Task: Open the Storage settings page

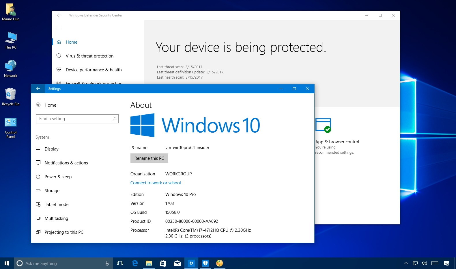Action: [52, 191]
